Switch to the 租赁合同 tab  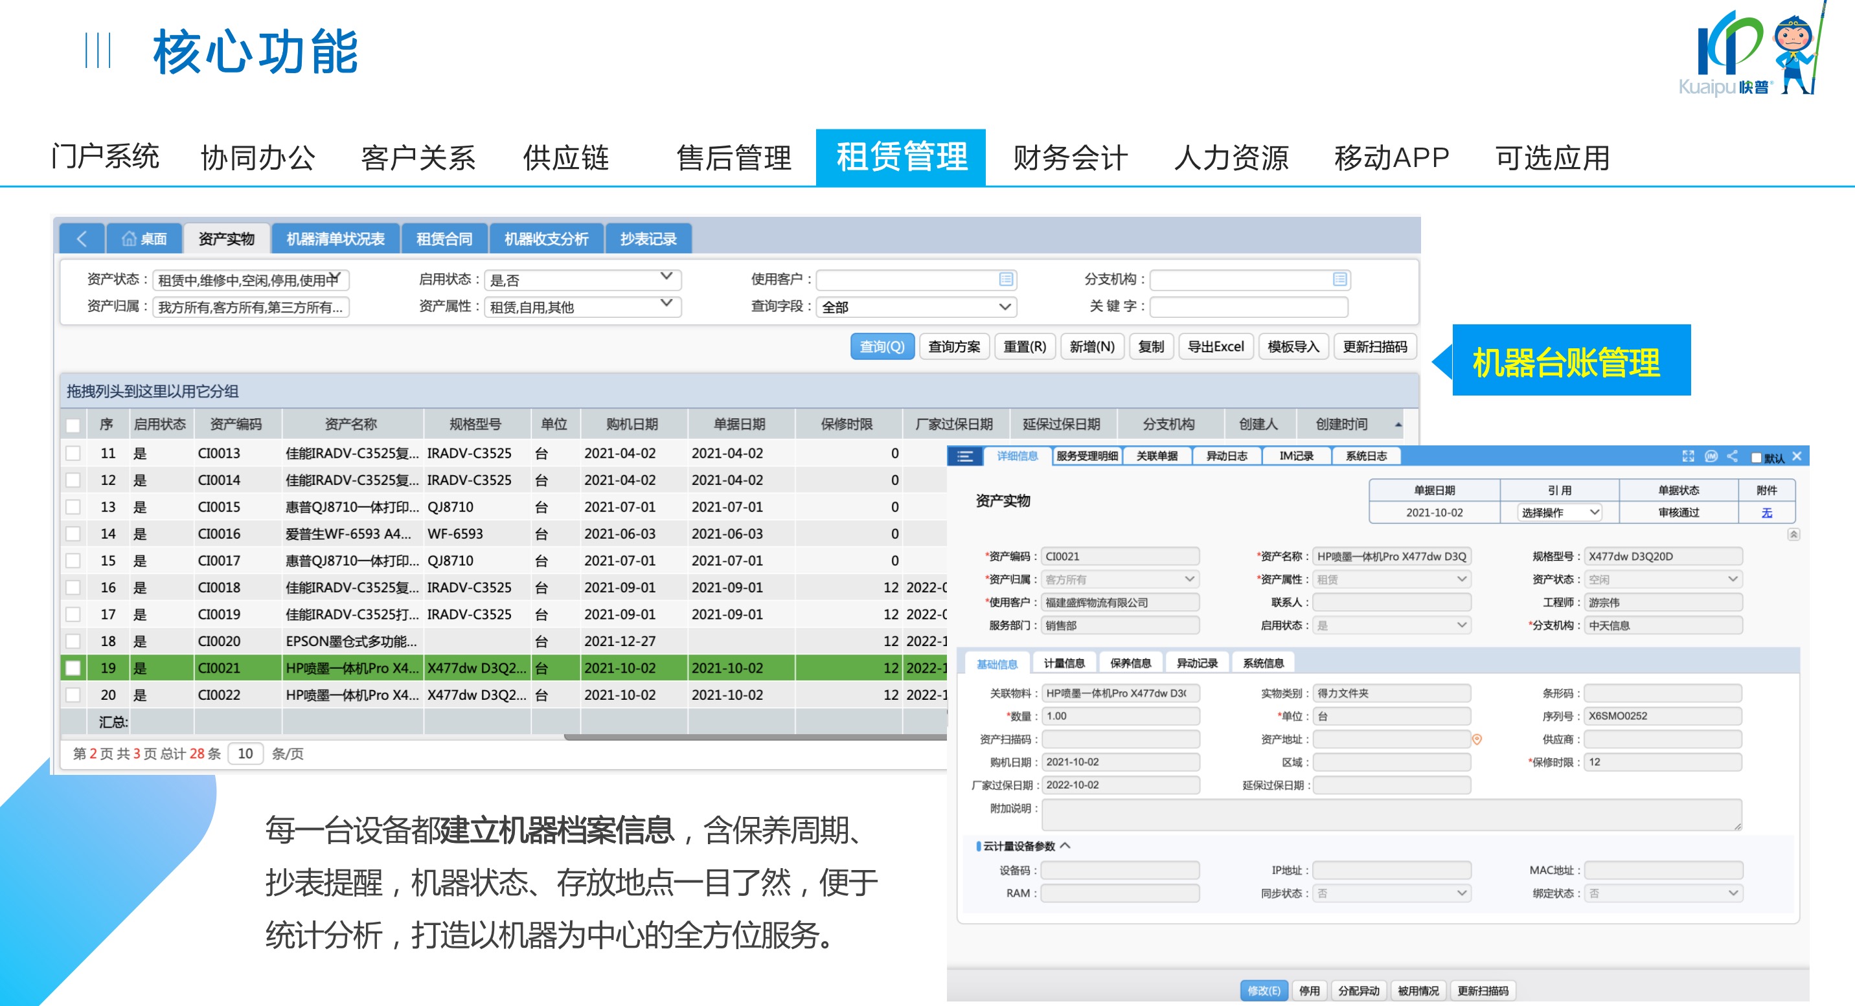point(444,239)
